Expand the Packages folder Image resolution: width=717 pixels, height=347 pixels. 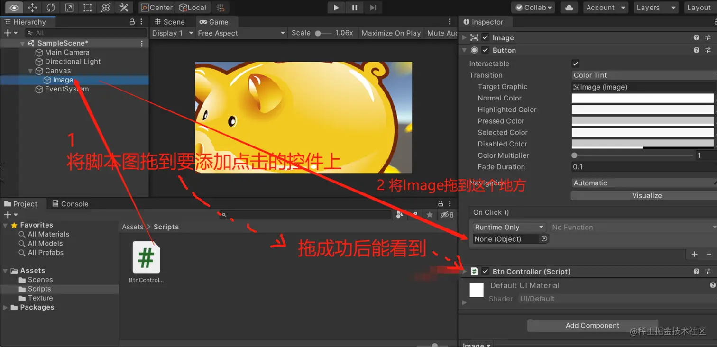click(x=5, y=308)
